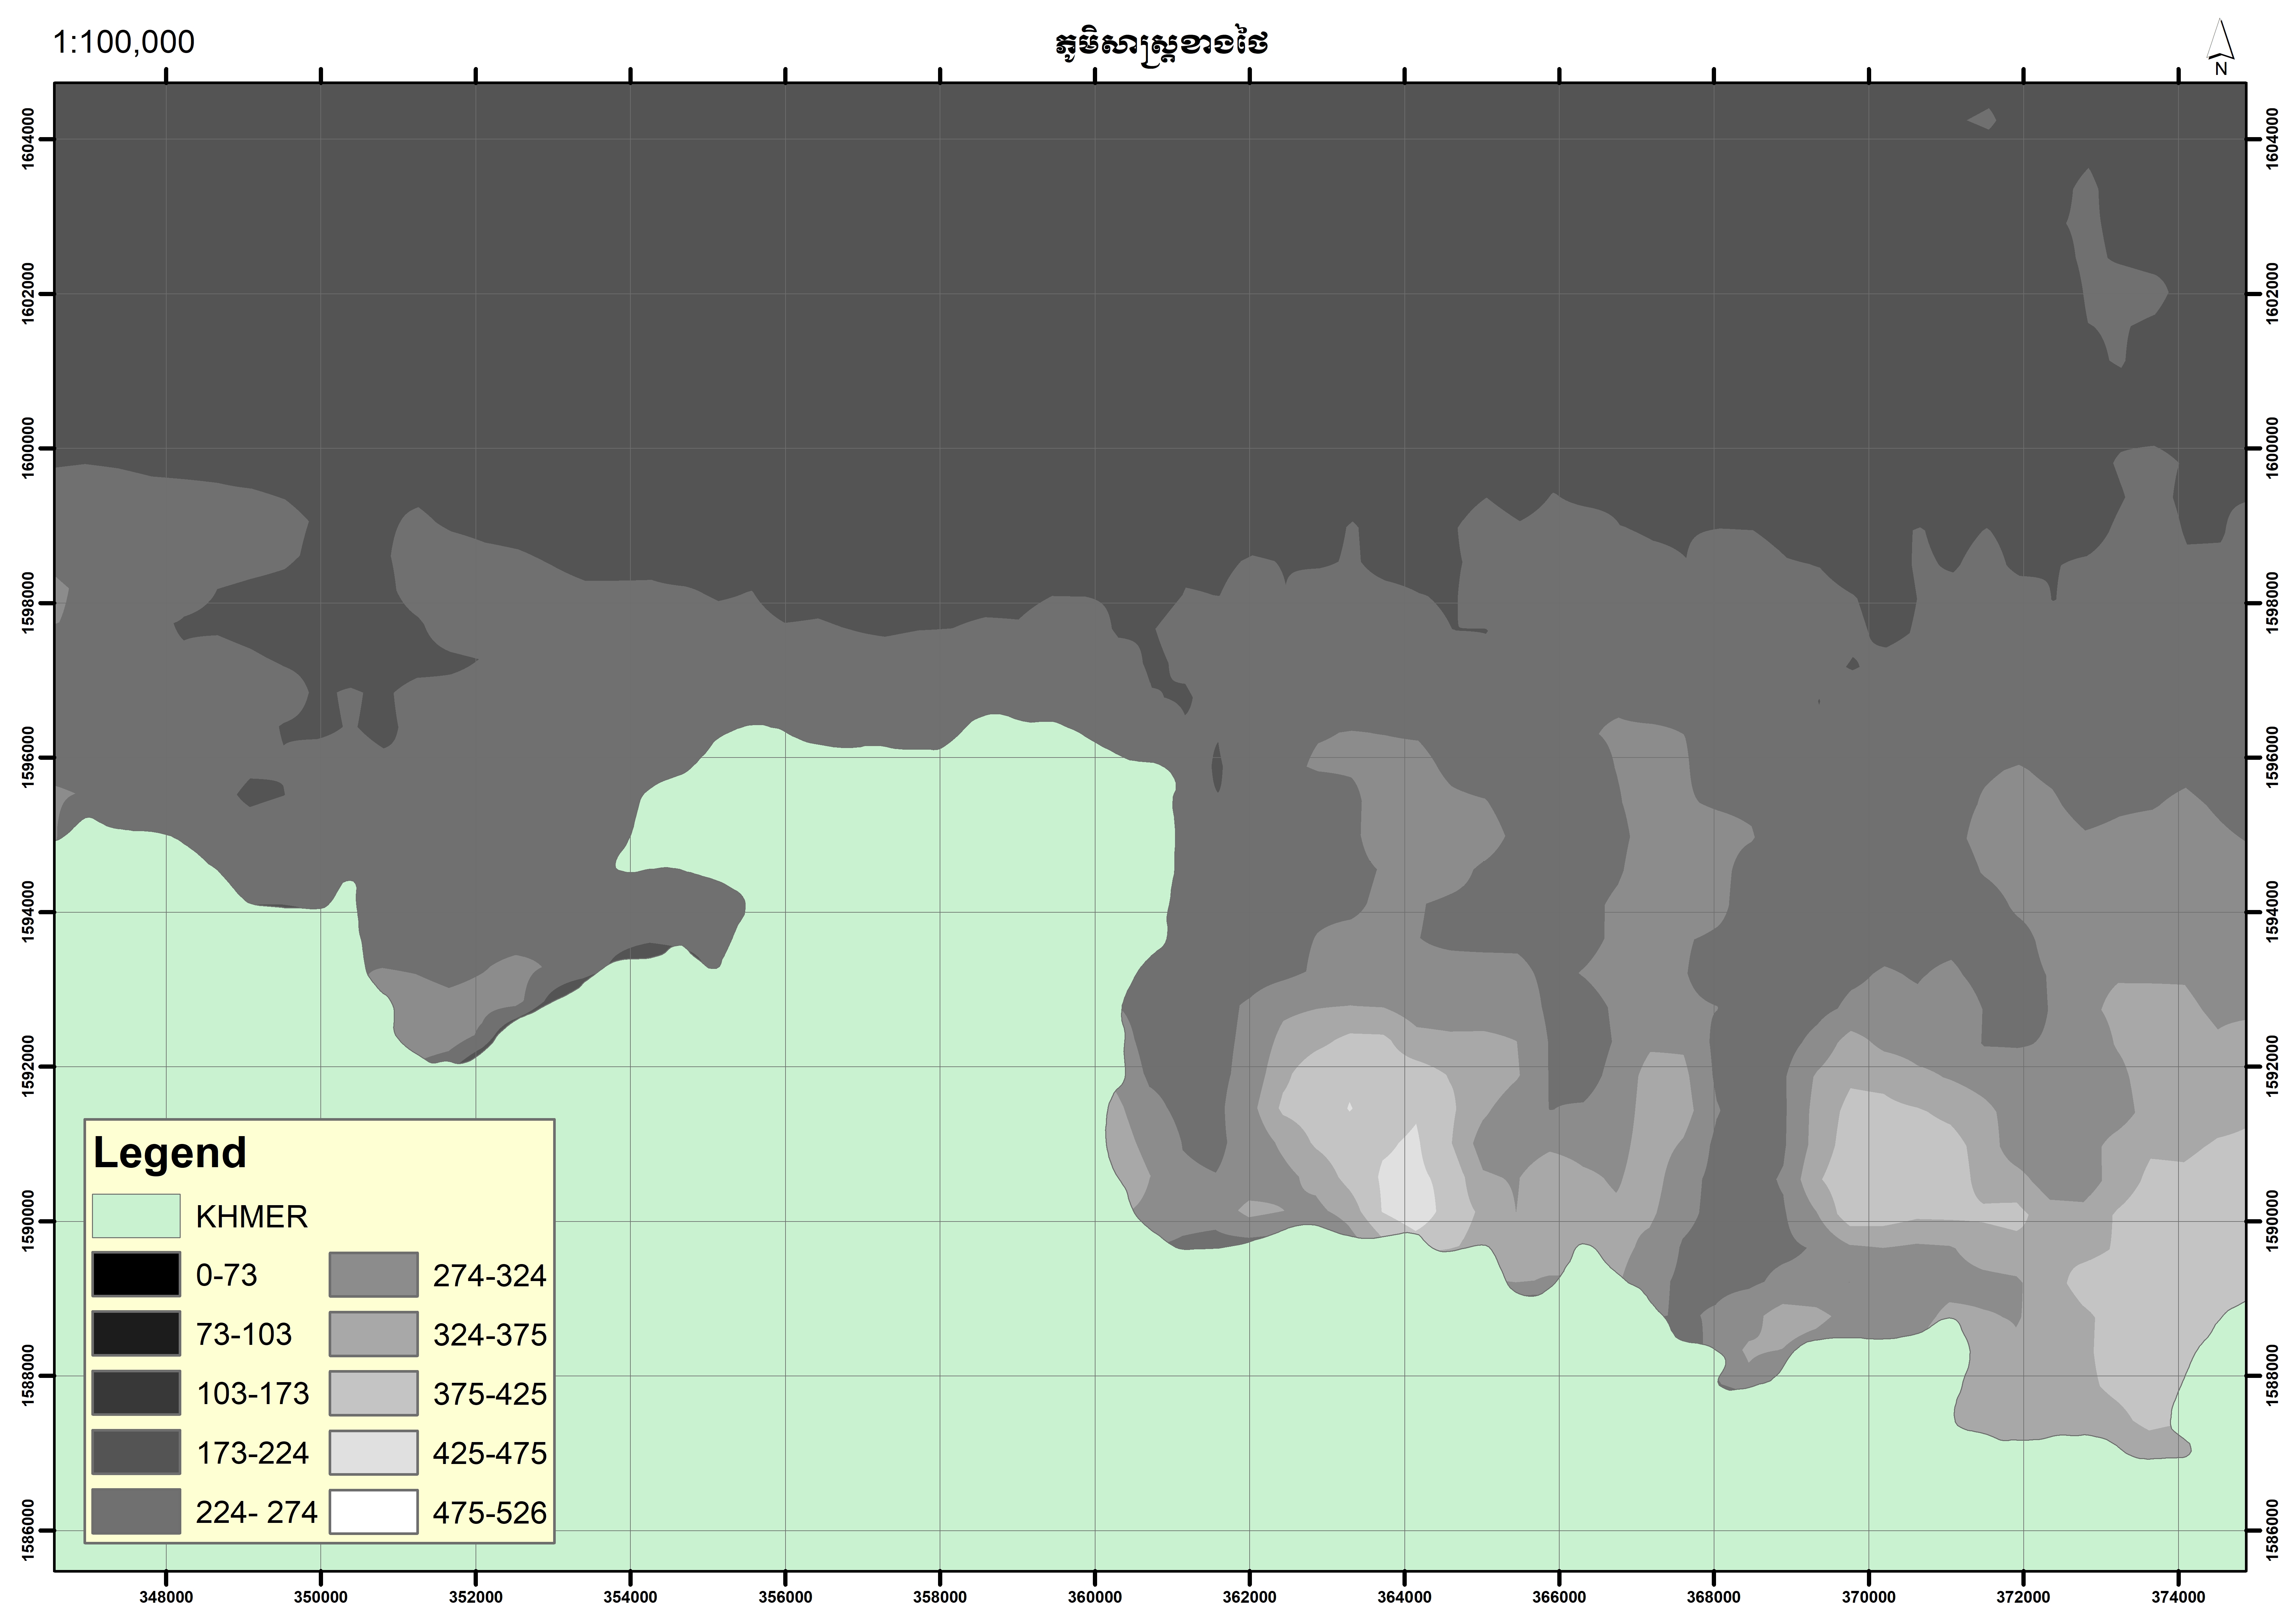Click the 224-274 legend swatch

click(136, 1511)
